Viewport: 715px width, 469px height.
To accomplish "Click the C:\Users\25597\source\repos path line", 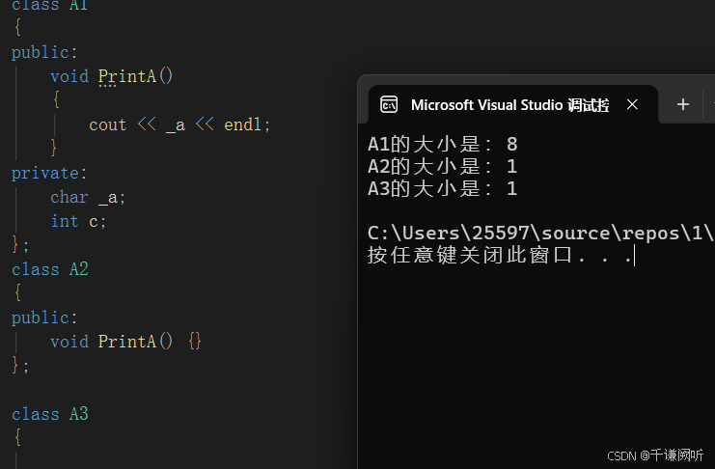I will (x=540, y=234).
